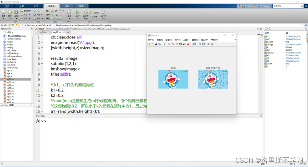Image resolution: width=308 pixels, height=167 pixels.
Task: Select the Data Cursor tool in Figure 1
Action: pyautogui.click(x=184, y=44)
